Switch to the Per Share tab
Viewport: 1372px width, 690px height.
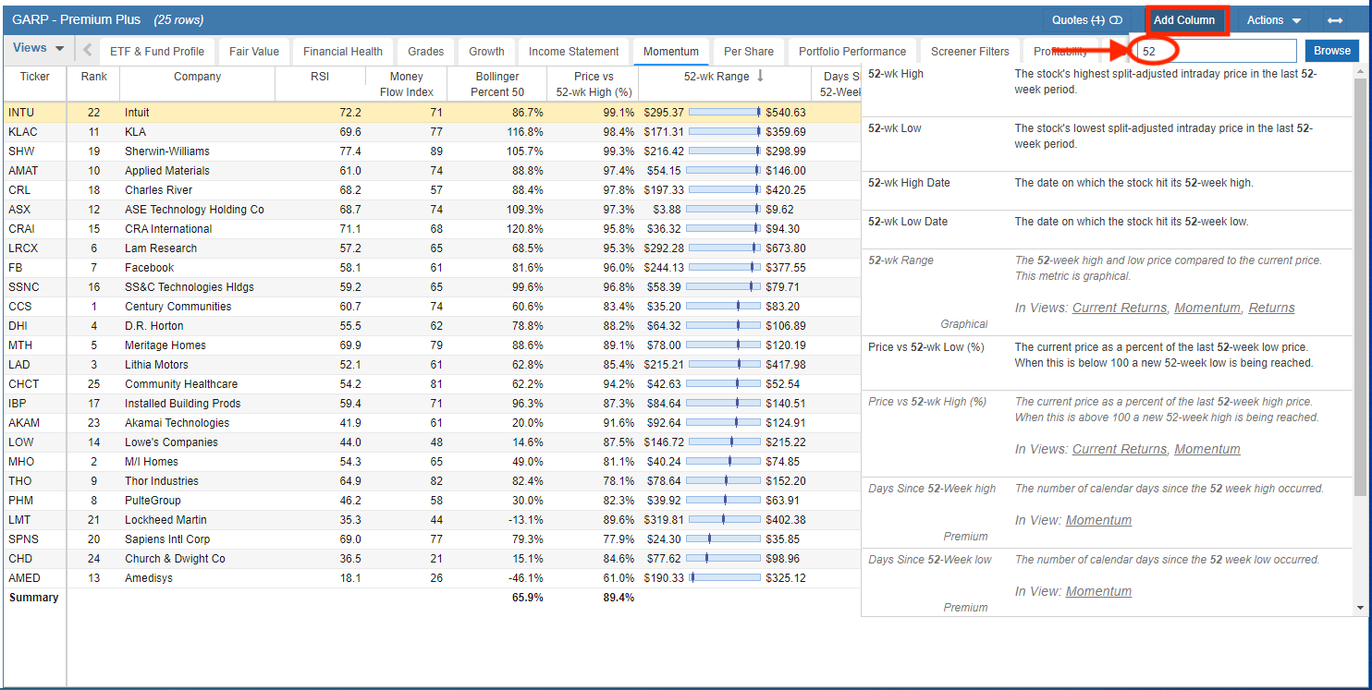click(x=749, y=52)
